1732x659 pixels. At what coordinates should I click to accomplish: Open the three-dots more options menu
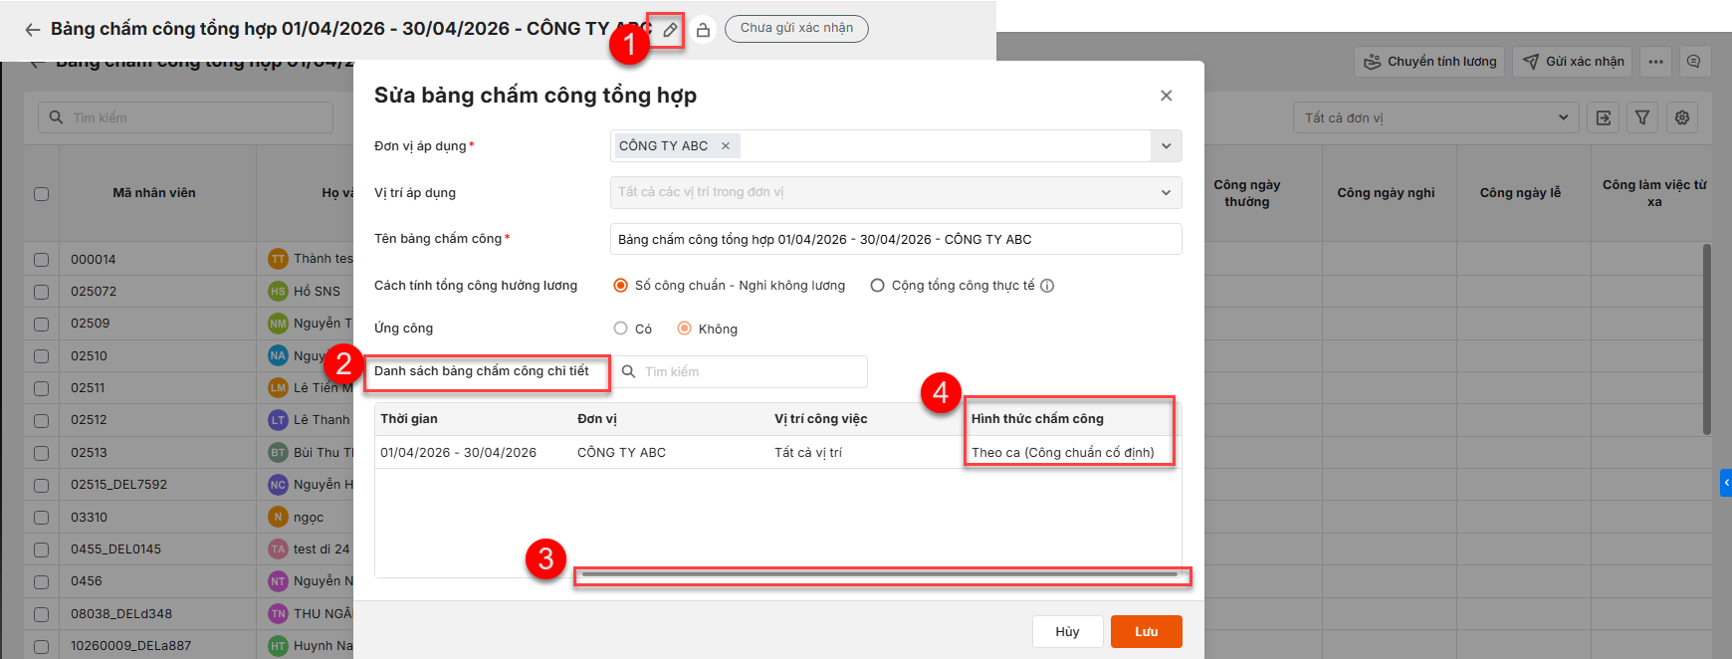(x=1655, y=62)
